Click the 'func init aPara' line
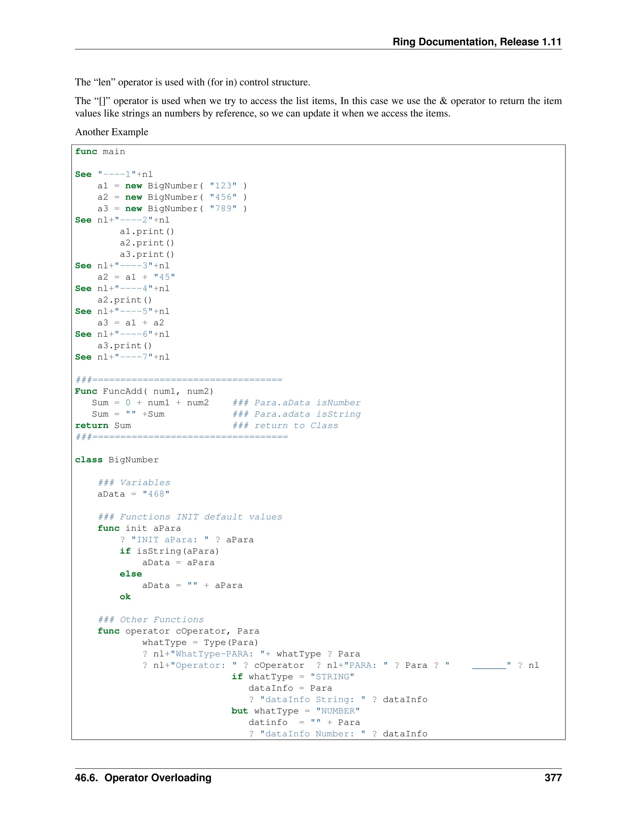Image resolution: width=637 pixels, height=825 pixels. click(139, 528)
